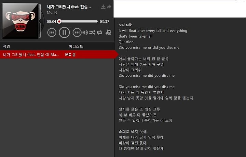This screenshot has width=246, height=157.
Task: Click the 곡명 column header
Action: [6, 46]
